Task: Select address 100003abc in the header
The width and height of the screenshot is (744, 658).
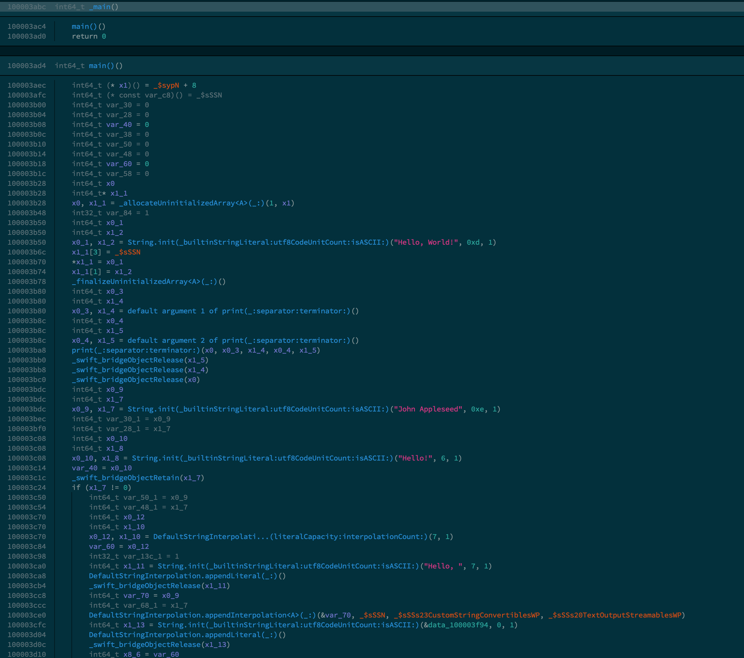Action: click(27, 7)
